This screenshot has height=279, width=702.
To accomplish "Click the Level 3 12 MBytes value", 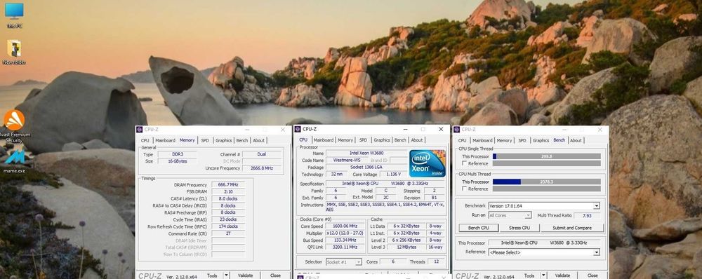I will point(406,247).
